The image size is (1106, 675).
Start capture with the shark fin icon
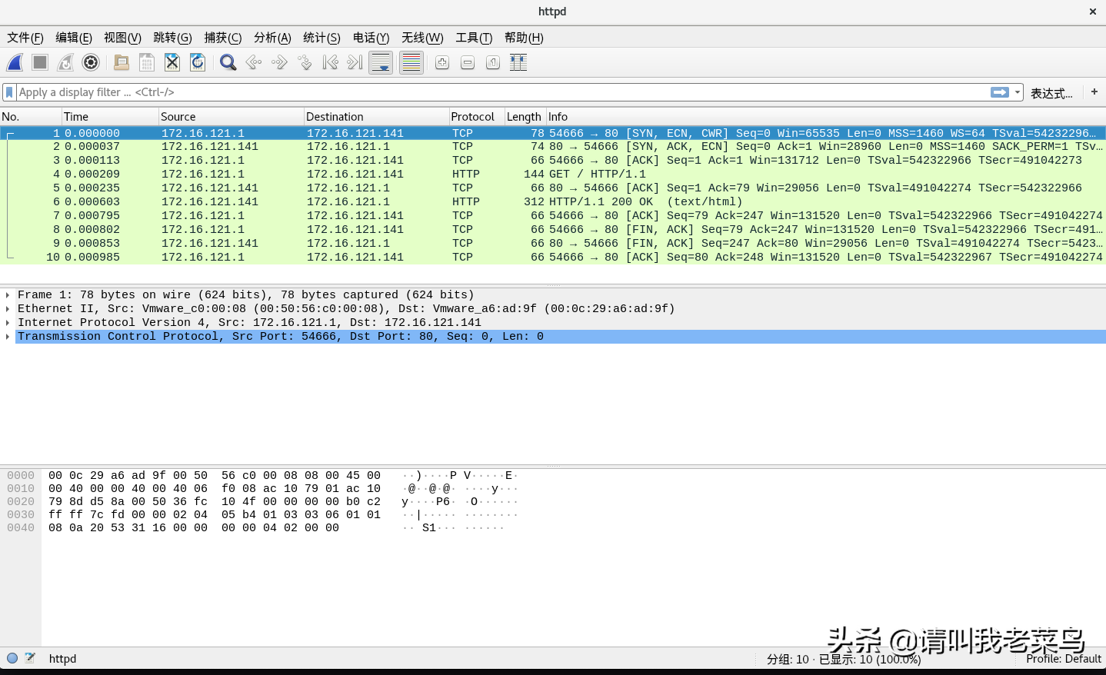coord(15,63)
